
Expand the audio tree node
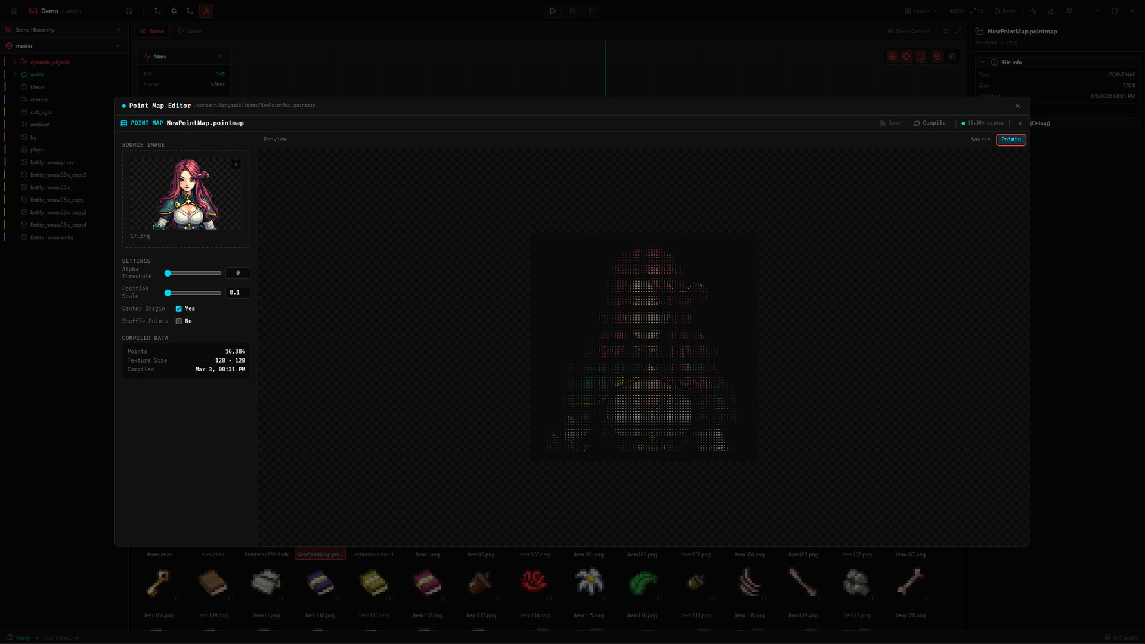[15, 75]
